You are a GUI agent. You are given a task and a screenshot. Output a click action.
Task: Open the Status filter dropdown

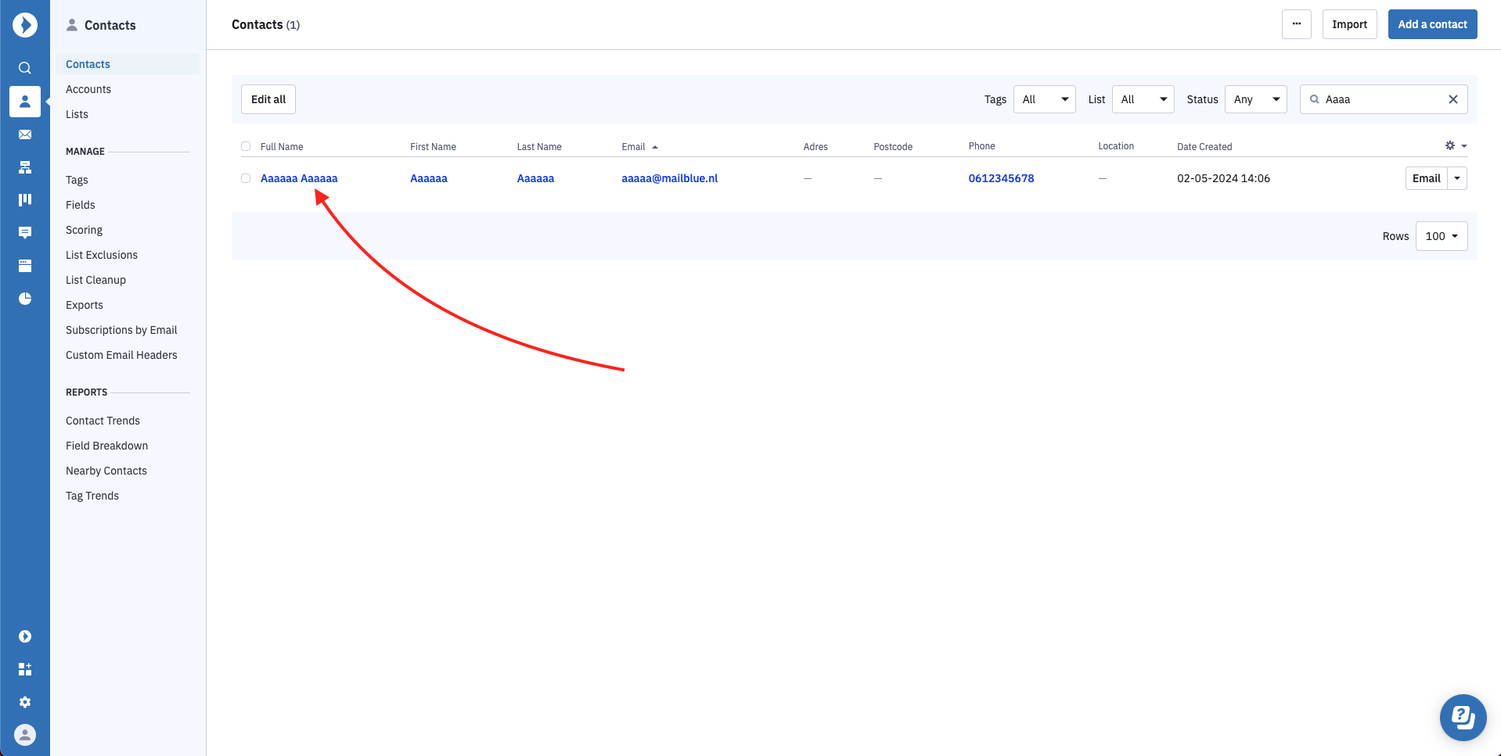coord(1255,99)
